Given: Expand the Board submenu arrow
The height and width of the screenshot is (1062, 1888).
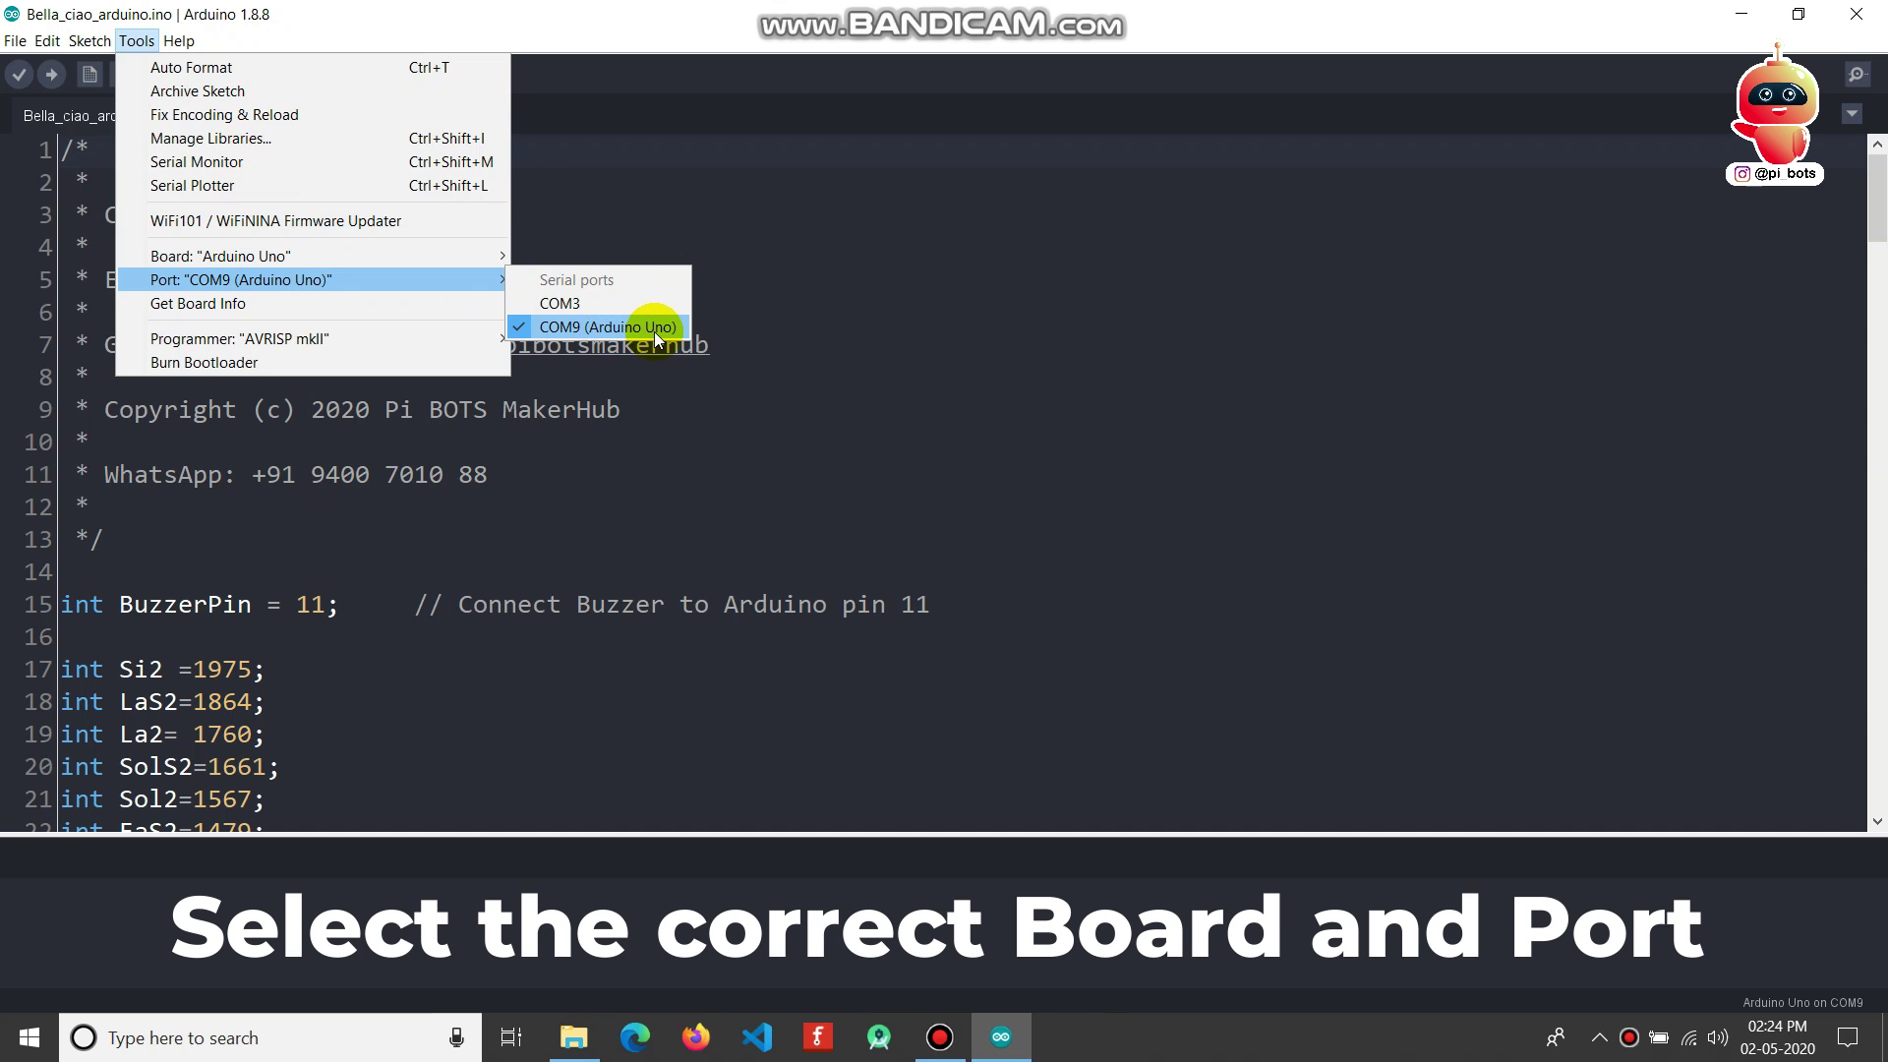Looking at the screenshot, I should [501, 256].
